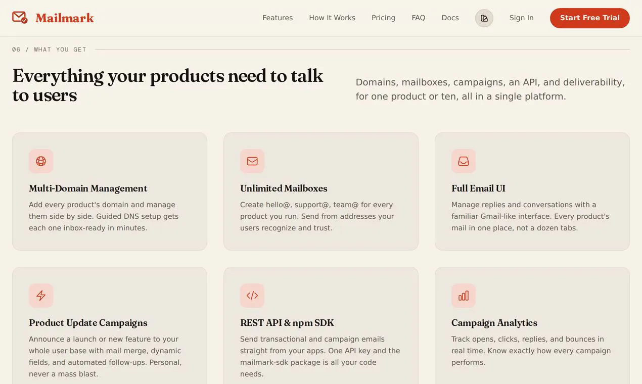Viewport: 642px width, 384px height.
Task: Click the 'Everything your products need' headline
Action: coord(168,85)
